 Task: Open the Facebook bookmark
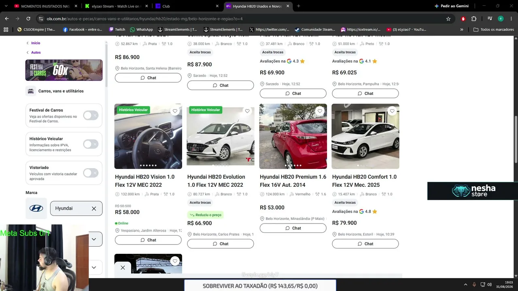(x=83, y=30)
